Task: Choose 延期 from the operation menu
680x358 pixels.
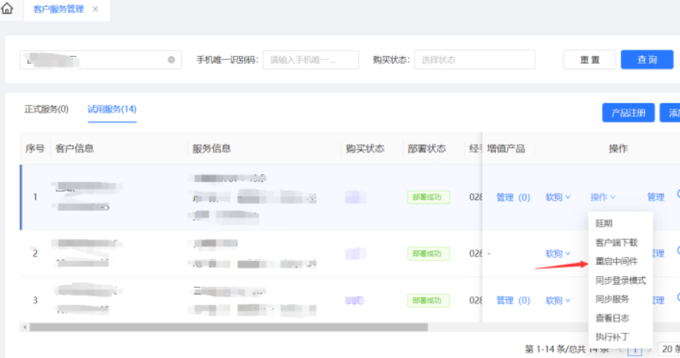Action: click(604, 224)
